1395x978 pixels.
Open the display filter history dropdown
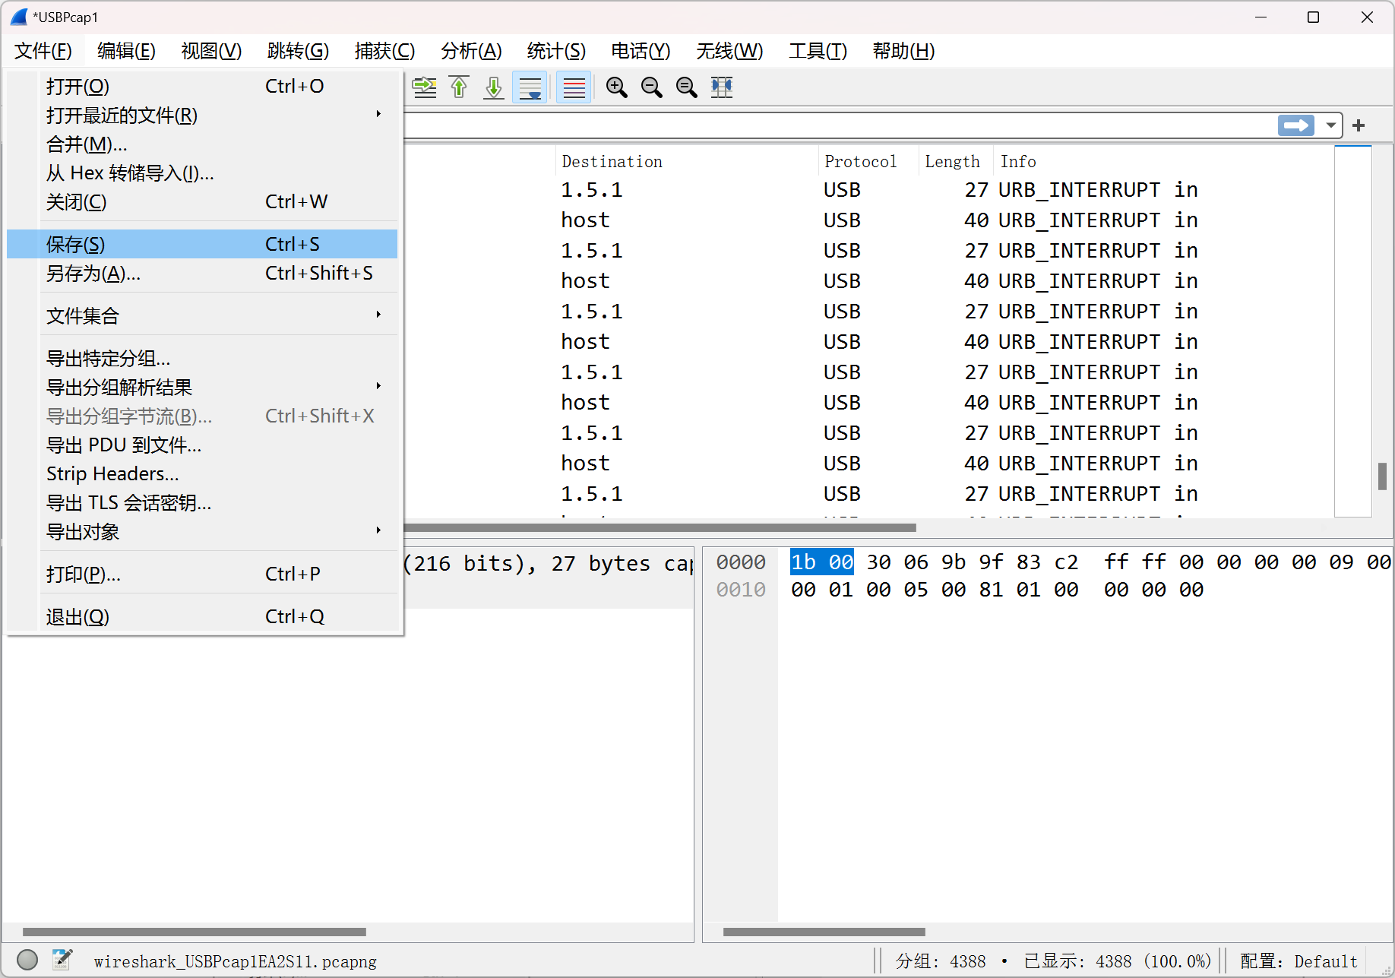[x=1330, y=125]
